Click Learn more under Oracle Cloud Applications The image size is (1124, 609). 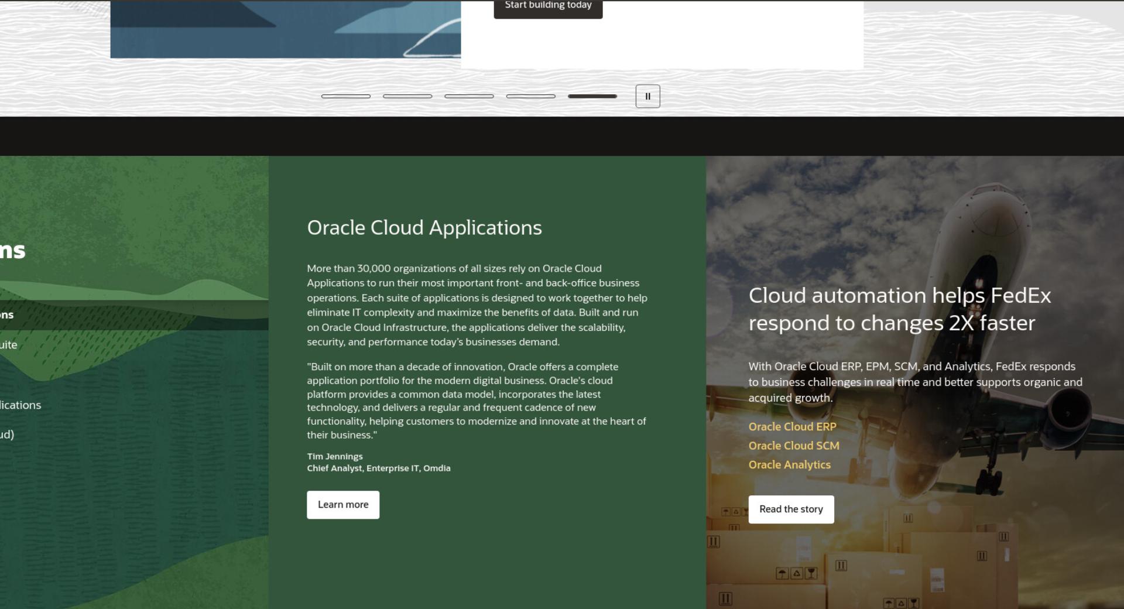343,505
